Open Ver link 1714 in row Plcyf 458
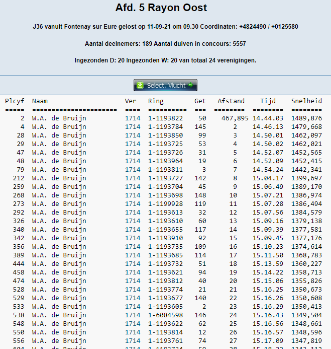This screenshot has width=331, height=349. tap(133, 272)
